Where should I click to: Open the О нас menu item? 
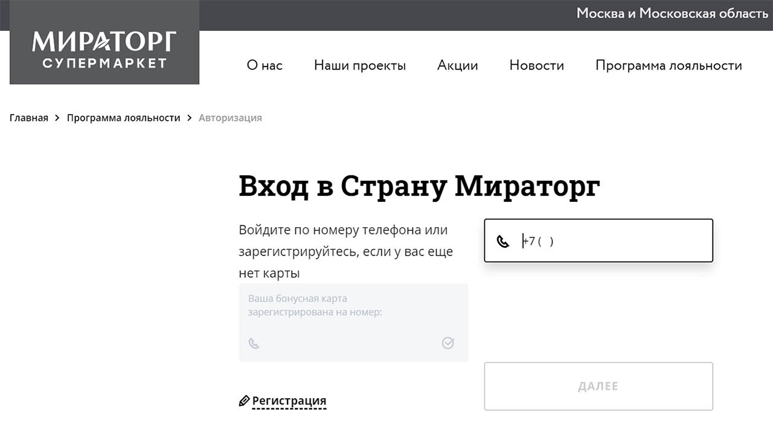[x=265, y=65]
